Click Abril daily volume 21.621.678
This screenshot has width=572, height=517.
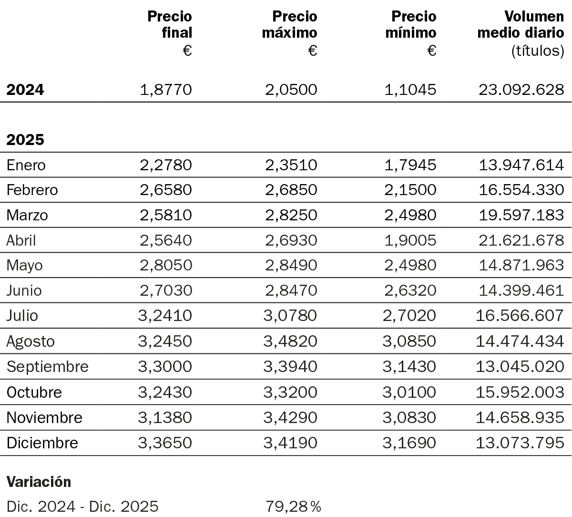[521, 240]
